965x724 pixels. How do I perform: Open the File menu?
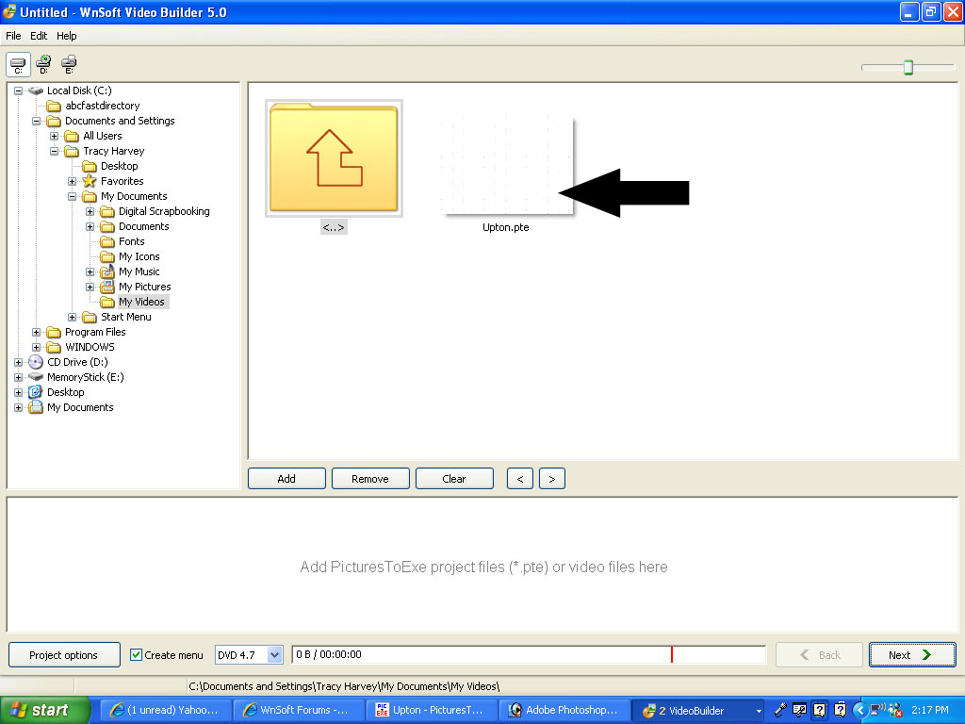13,36
